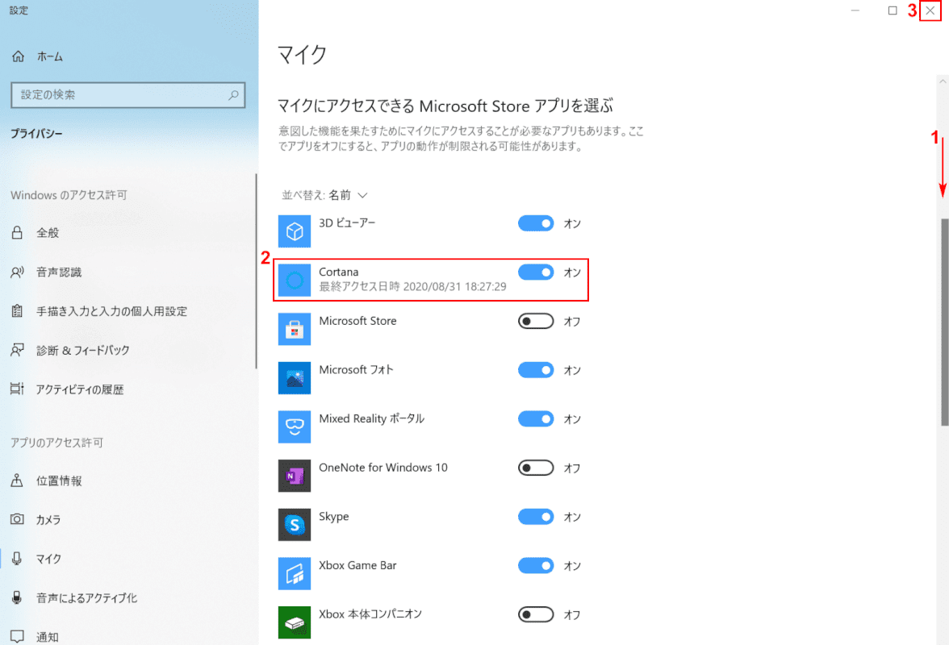Click the feedback icon beside 診断 & フィードバック
The width and height of the screenshot is (949, 645).
pyautogui.click(x=17, y=350)
